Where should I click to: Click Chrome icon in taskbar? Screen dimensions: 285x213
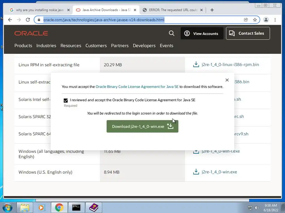59,207
